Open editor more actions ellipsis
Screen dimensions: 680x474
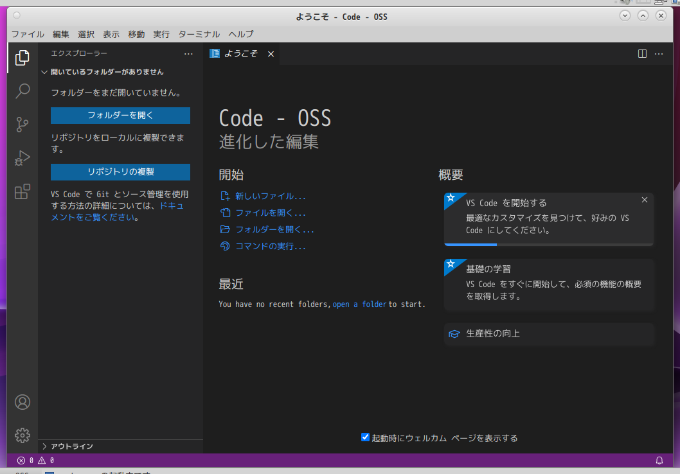pyautogui.click(x=659, y=54)
